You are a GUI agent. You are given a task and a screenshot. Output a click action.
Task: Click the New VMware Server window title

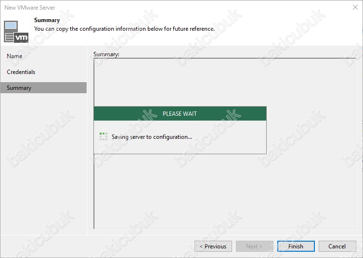click(30, 8)
